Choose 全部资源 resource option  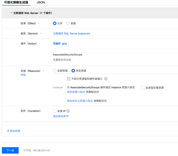click(55, 71)
